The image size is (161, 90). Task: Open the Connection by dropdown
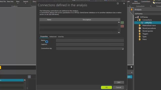[x=123, y=49]
